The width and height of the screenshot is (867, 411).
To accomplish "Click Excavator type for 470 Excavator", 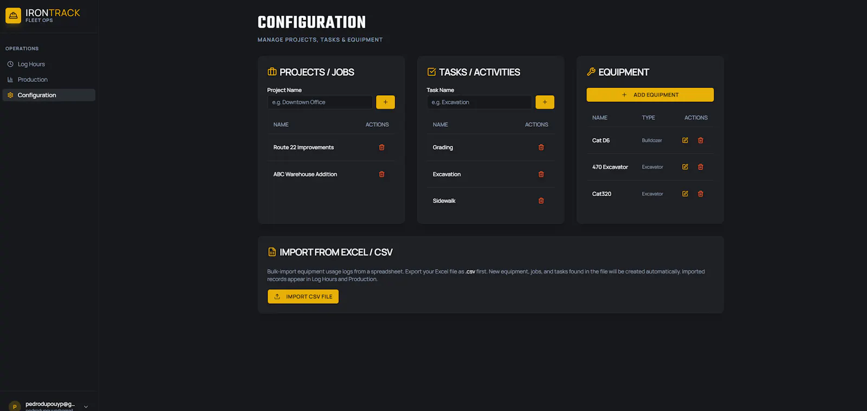I will pyautogui.click(x=652, y=167).
